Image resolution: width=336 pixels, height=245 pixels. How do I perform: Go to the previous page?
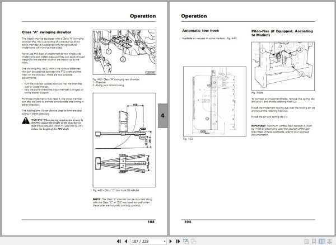click(x=126, y=241)
